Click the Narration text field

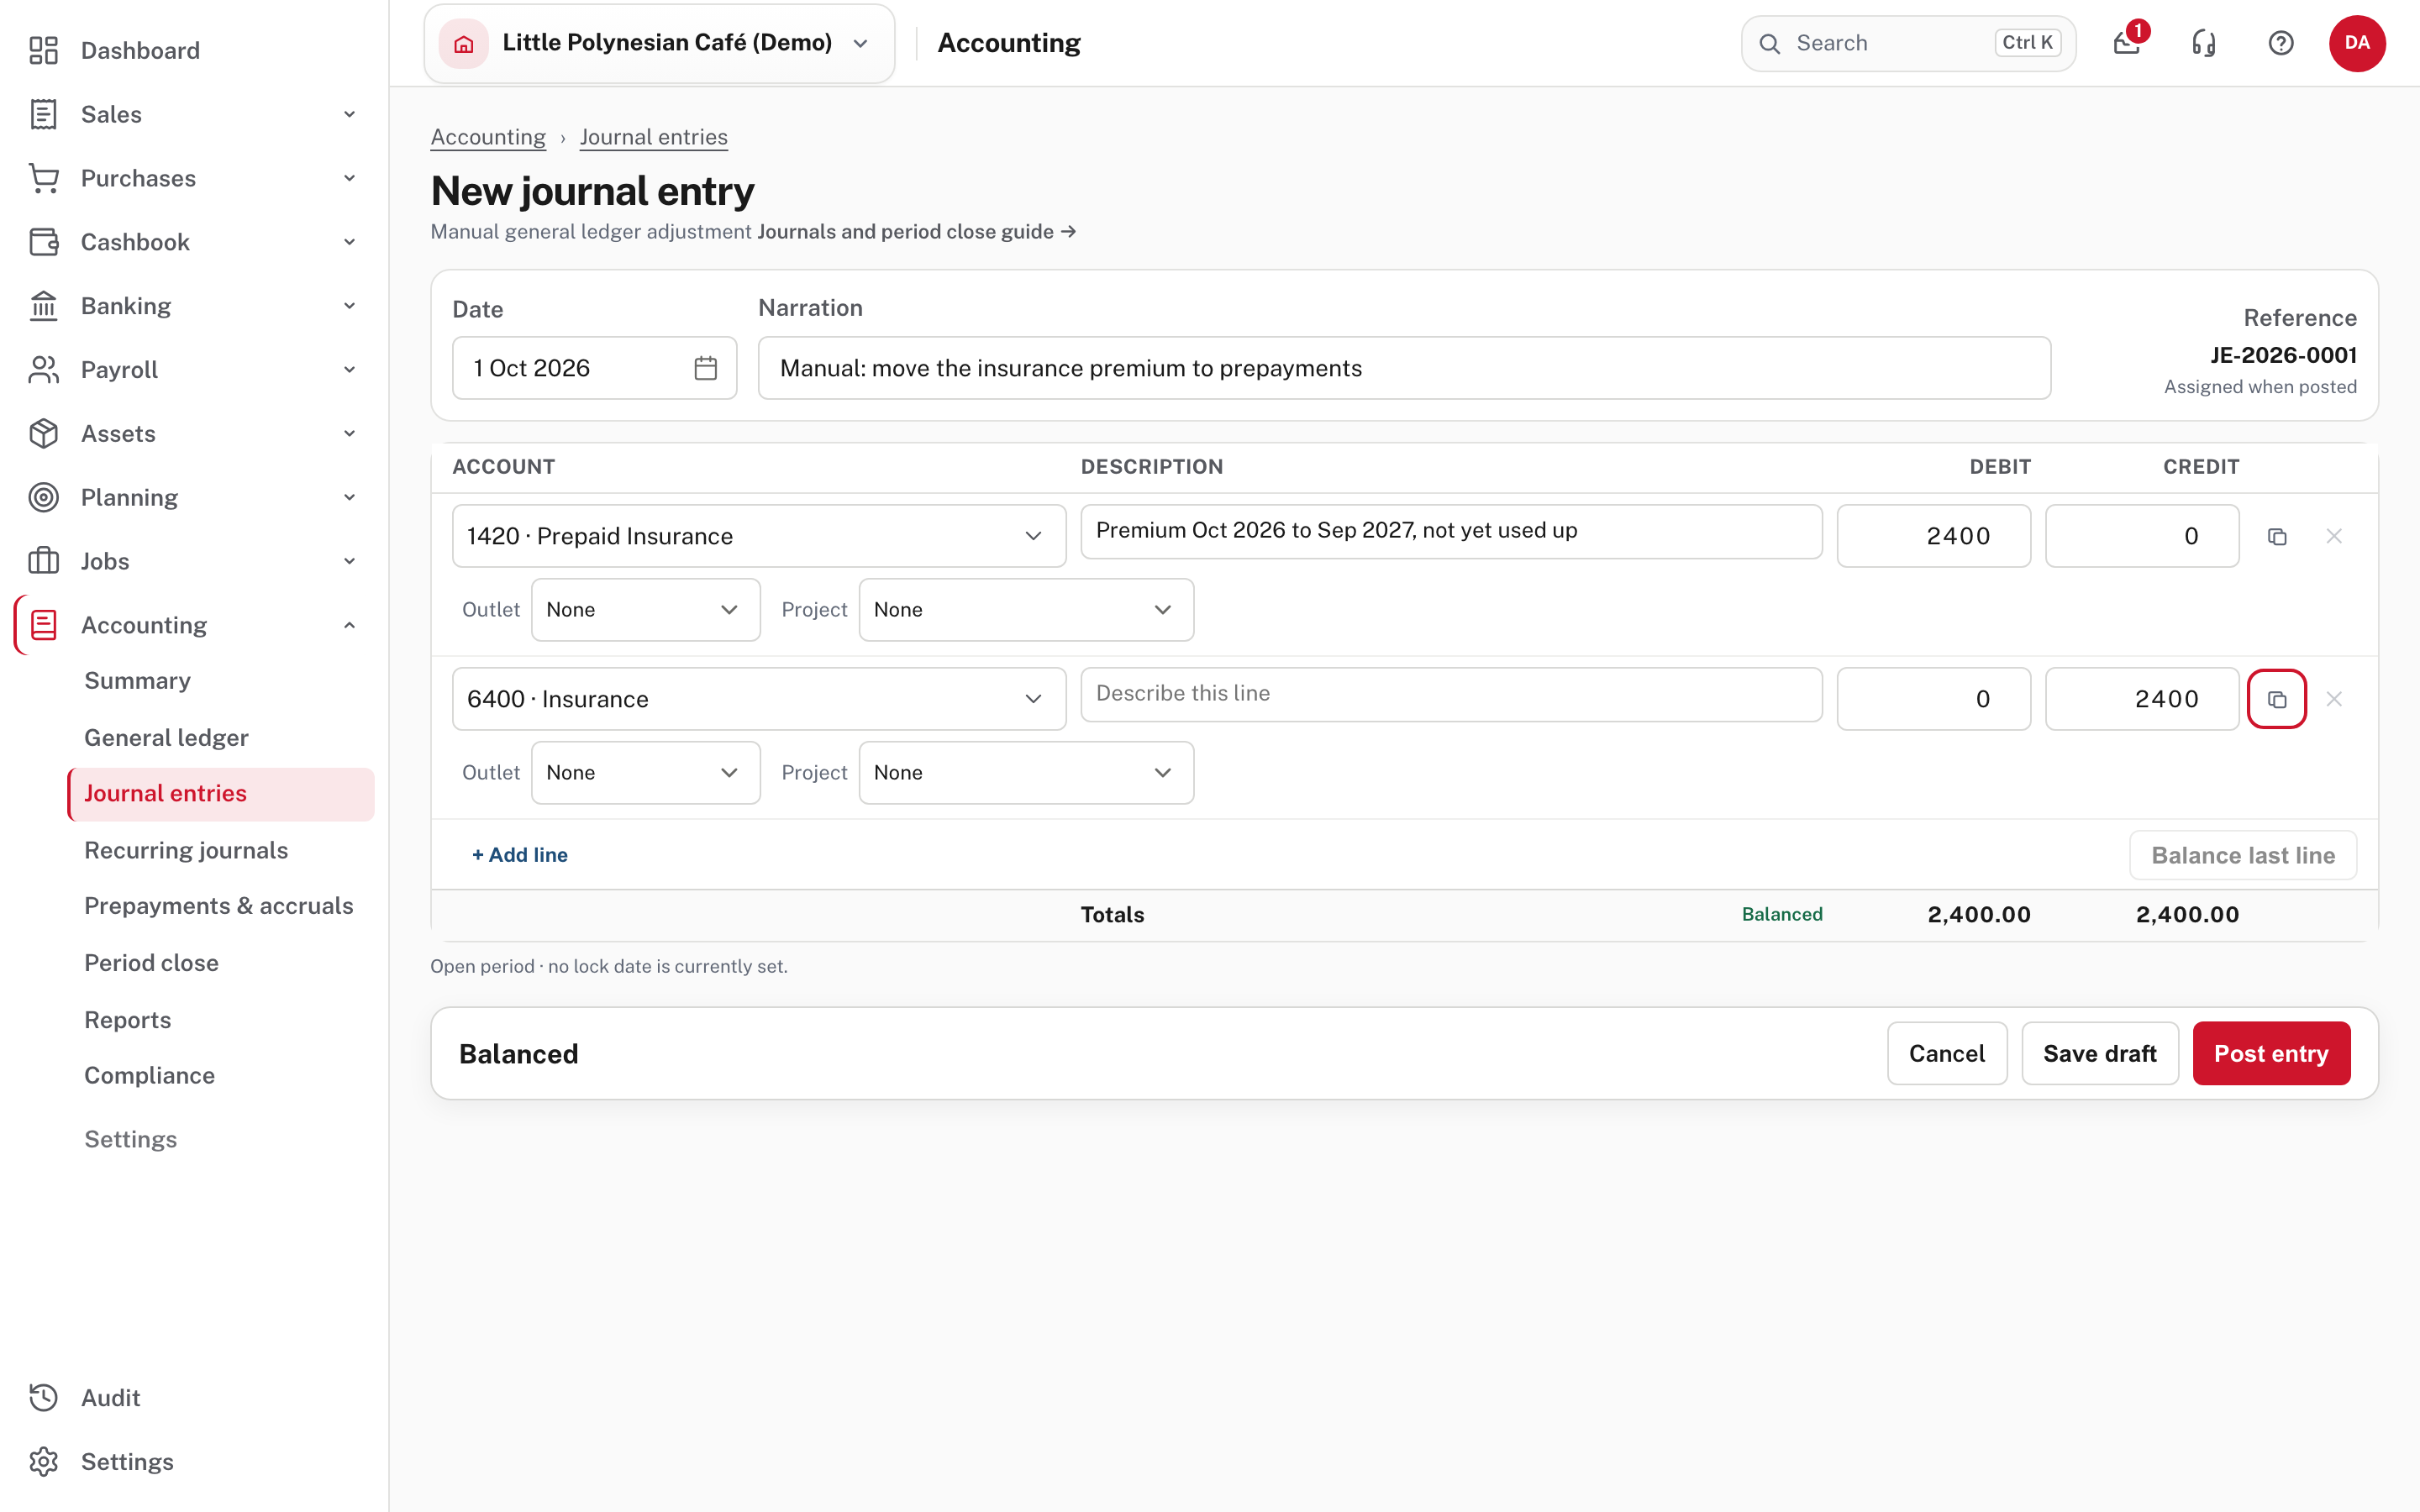[1404, 368]
